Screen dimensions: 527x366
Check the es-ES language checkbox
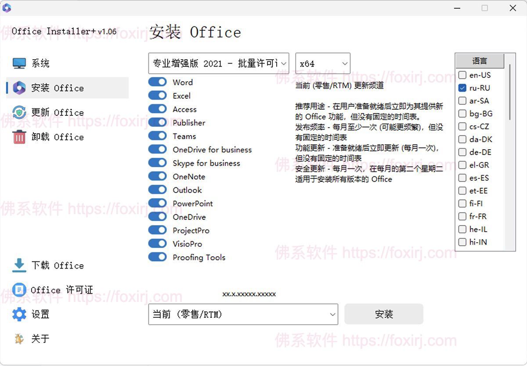[462, 178]
